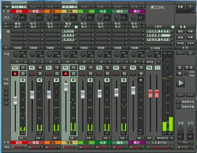Click the SE button on master pan
The image size is (197, 153).
point(159,56)
